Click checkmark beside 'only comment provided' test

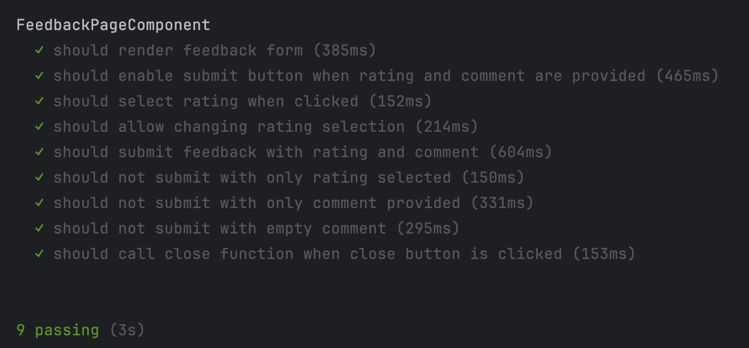(x=39, y=203)
